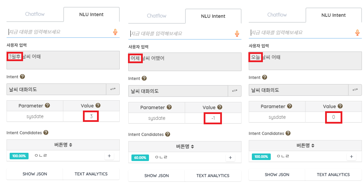Screen dimensions: 364x183
Task: Click microphone icon in the middle panel
Action: click(237, 34)
